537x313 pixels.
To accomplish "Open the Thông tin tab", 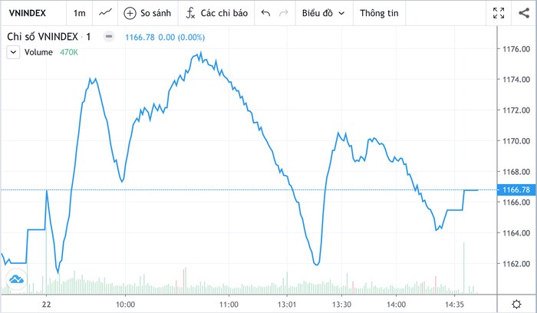I will pyautogui.click(x=379, y=13).
